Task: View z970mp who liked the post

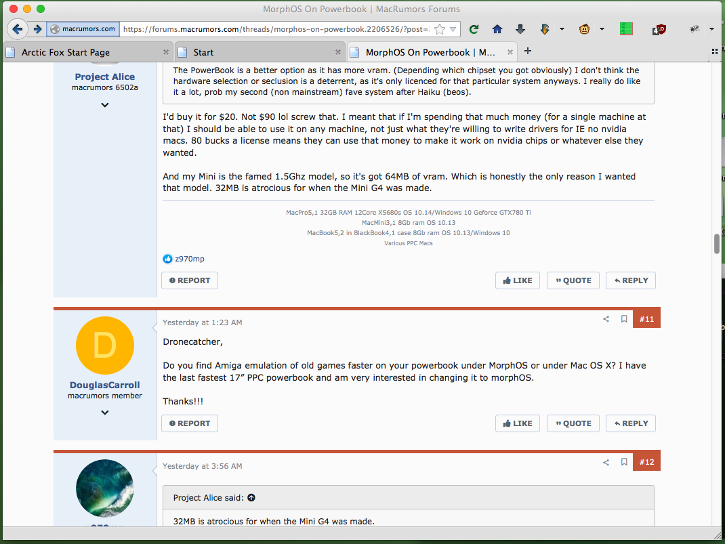Action: click(x=190, y=259)
